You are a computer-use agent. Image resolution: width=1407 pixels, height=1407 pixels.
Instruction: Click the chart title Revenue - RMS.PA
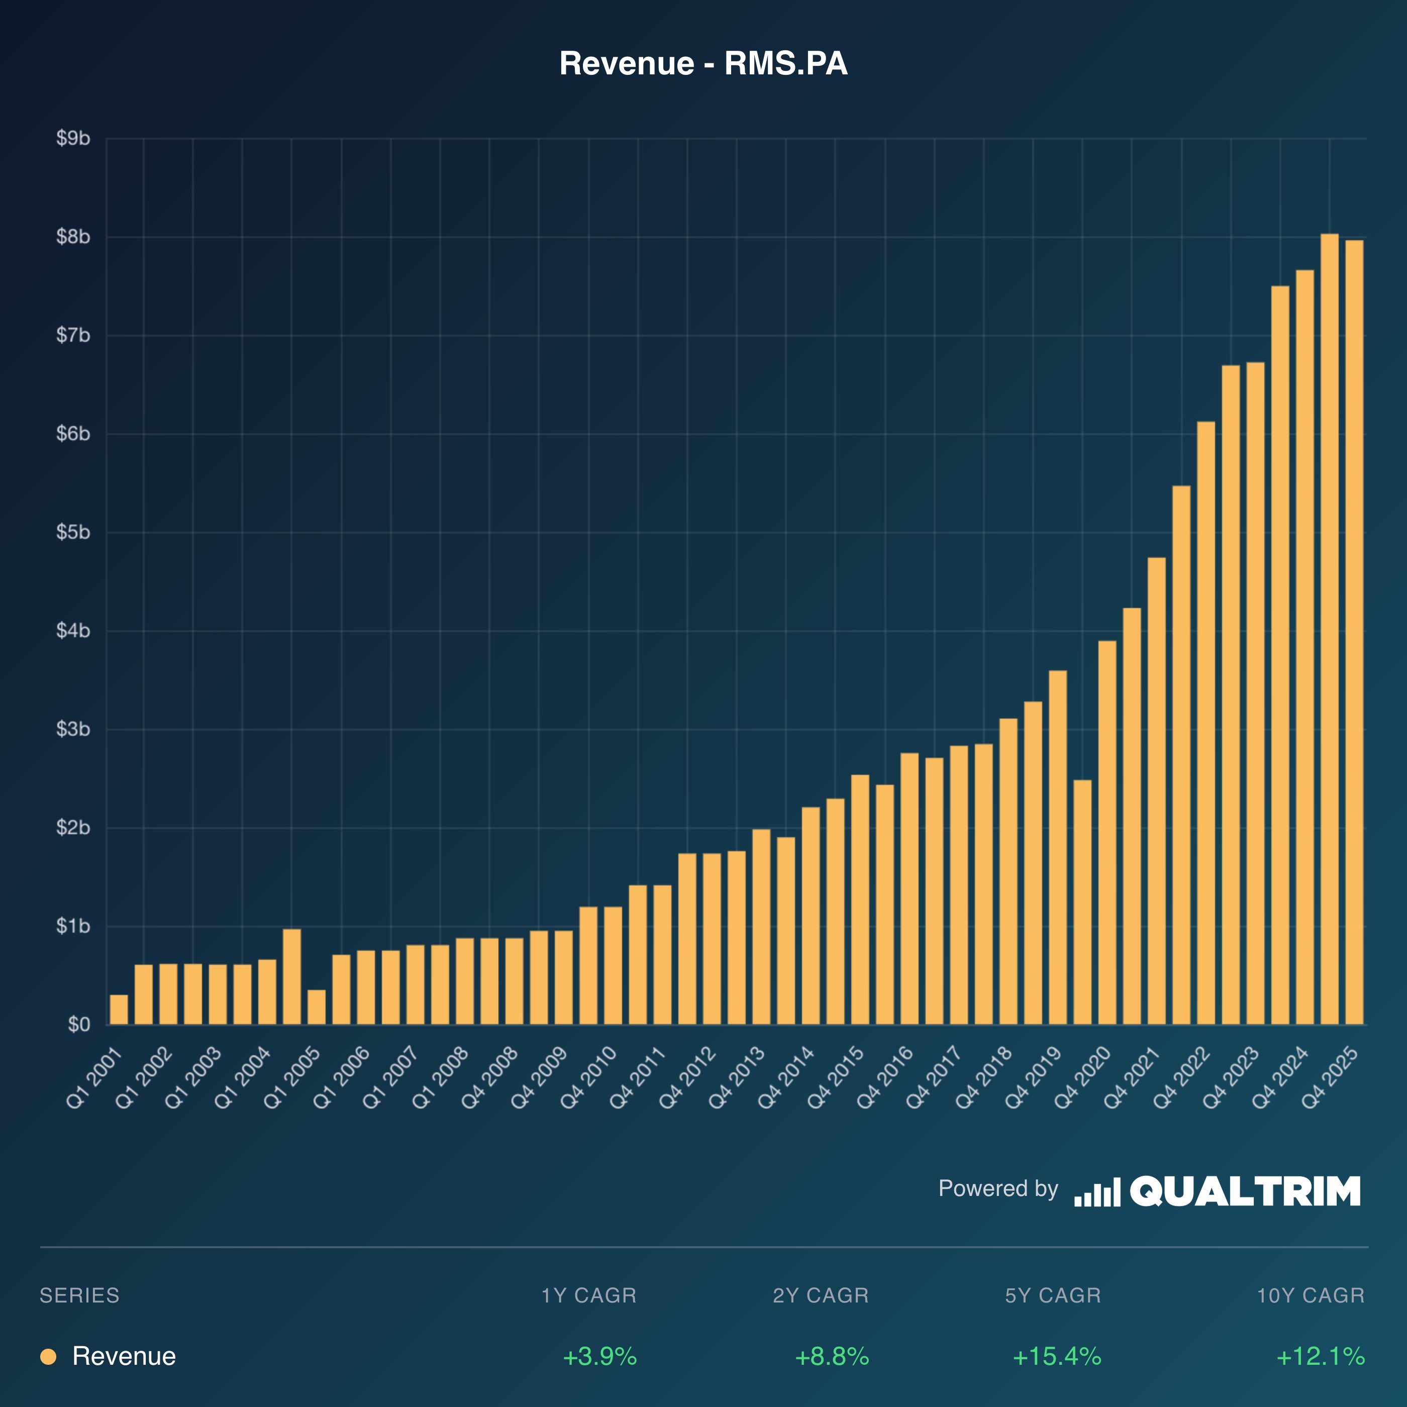click(x=703, y=64)
